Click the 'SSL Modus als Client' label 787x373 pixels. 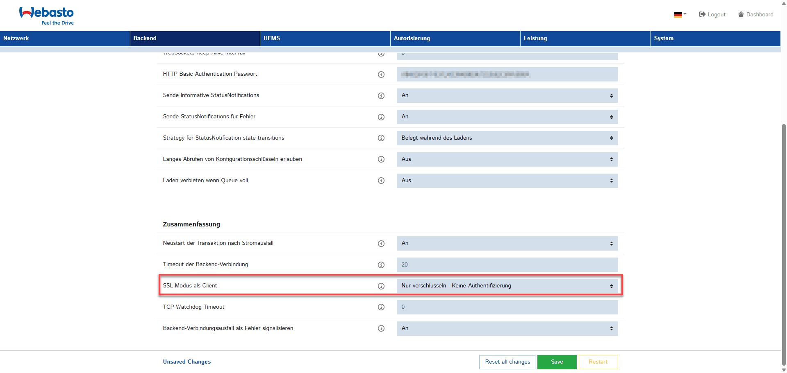(x=190, y=286)
